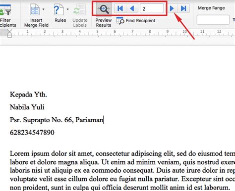Viewport: 235px width, 191px height.
Task: Go to next merge record
Action: point(172,8)
